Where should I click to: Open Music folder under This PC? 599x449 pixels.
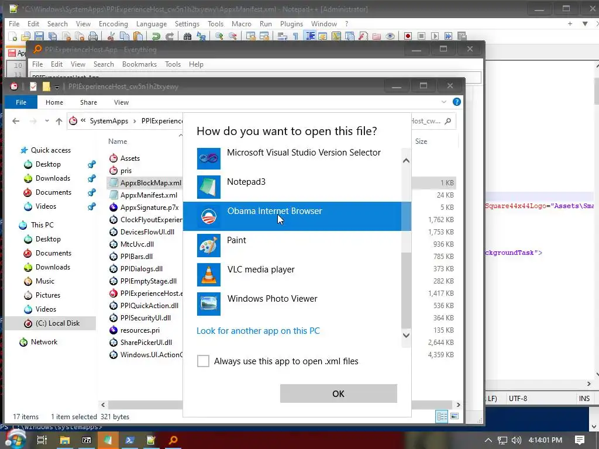[44, 281]
